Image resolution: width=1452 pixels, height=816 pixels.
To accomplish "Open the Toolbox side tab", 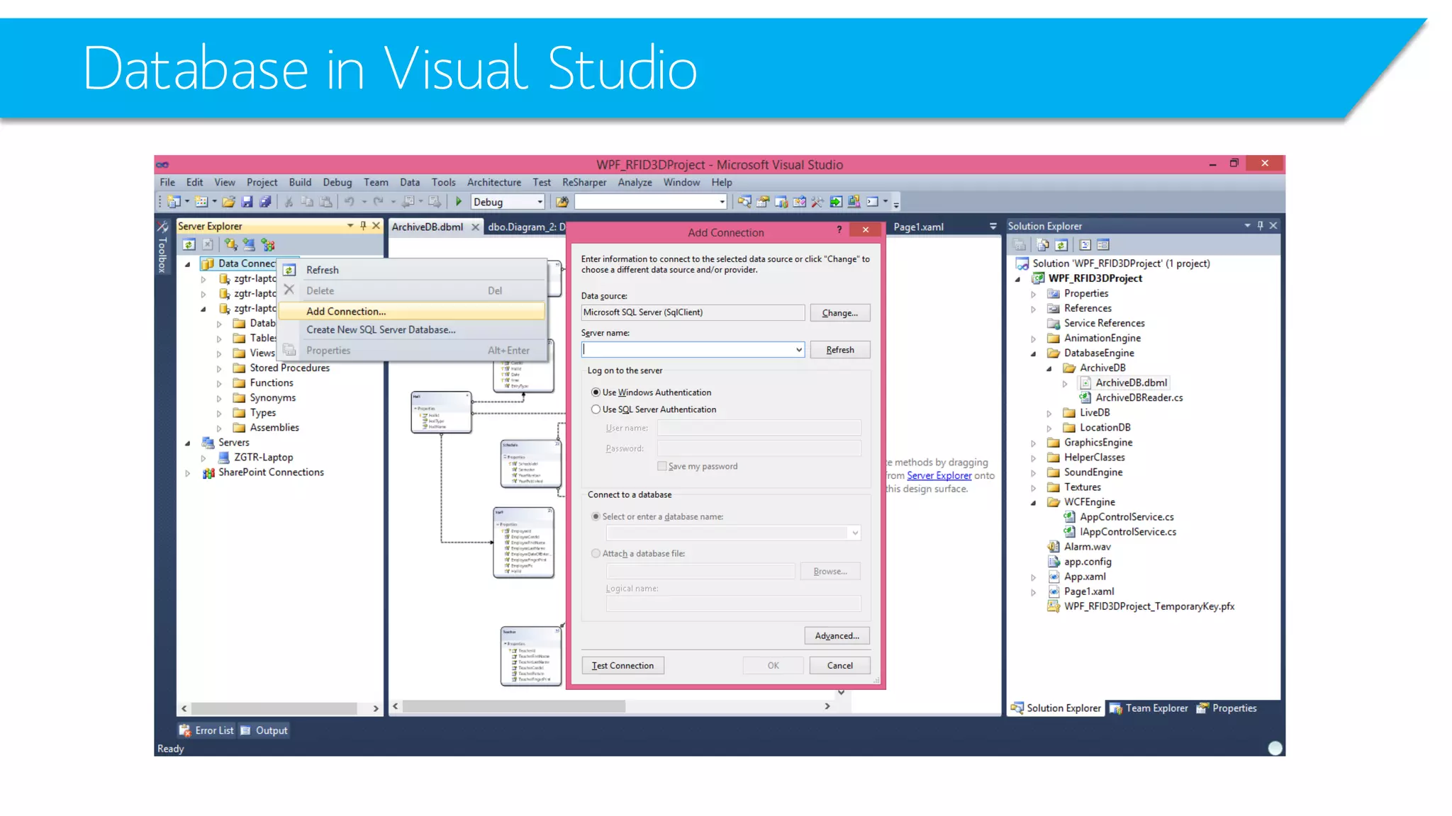I will (x=162, y=247).
